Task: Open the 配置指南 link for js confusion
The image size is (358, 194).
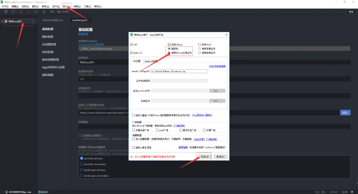Action: (x=183, y=148)
